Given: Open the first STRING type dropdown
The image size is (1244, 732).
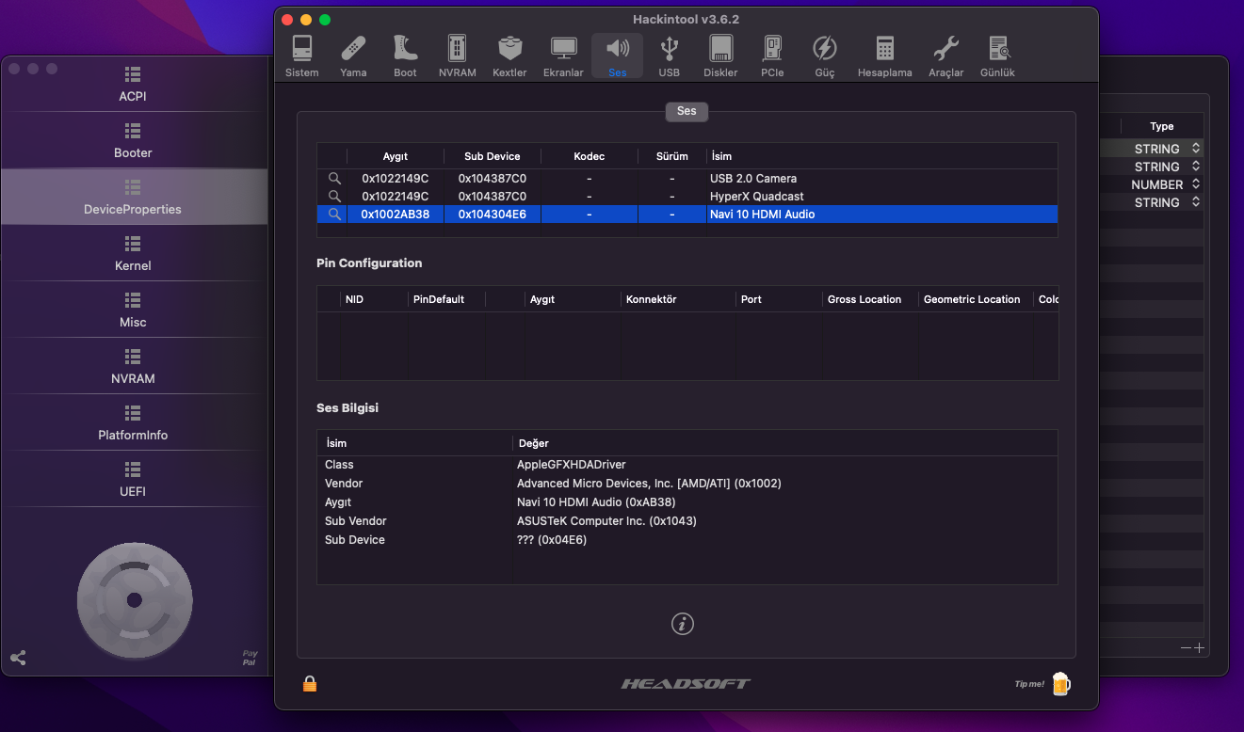Looking at the screenshot, I should click(x=1195, y=149).
